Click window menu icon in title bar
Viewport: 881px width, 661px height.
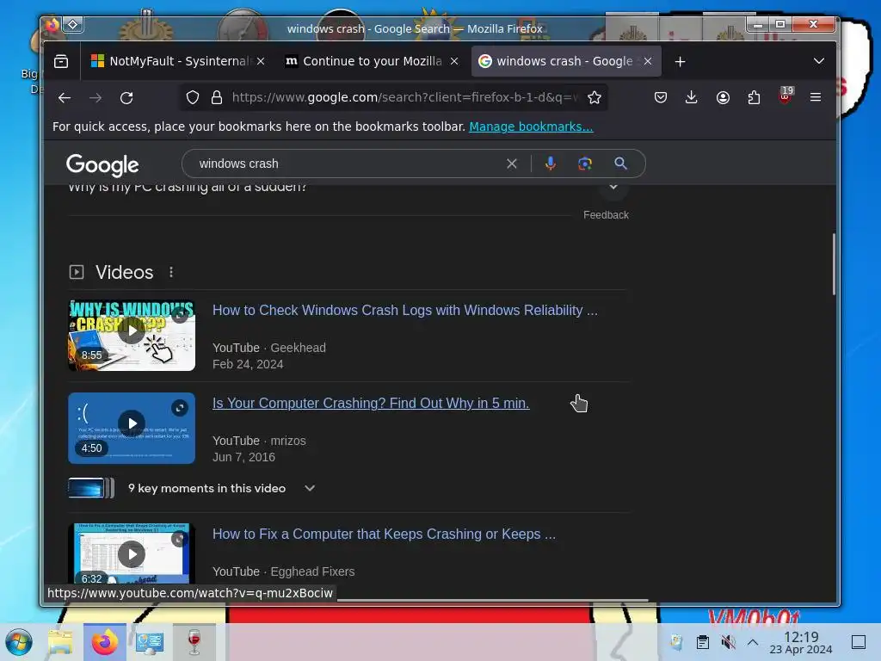52,25
